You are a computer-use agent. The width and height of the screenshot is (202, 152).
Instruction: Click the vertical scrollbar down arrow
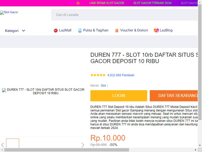tap(200, 145)
